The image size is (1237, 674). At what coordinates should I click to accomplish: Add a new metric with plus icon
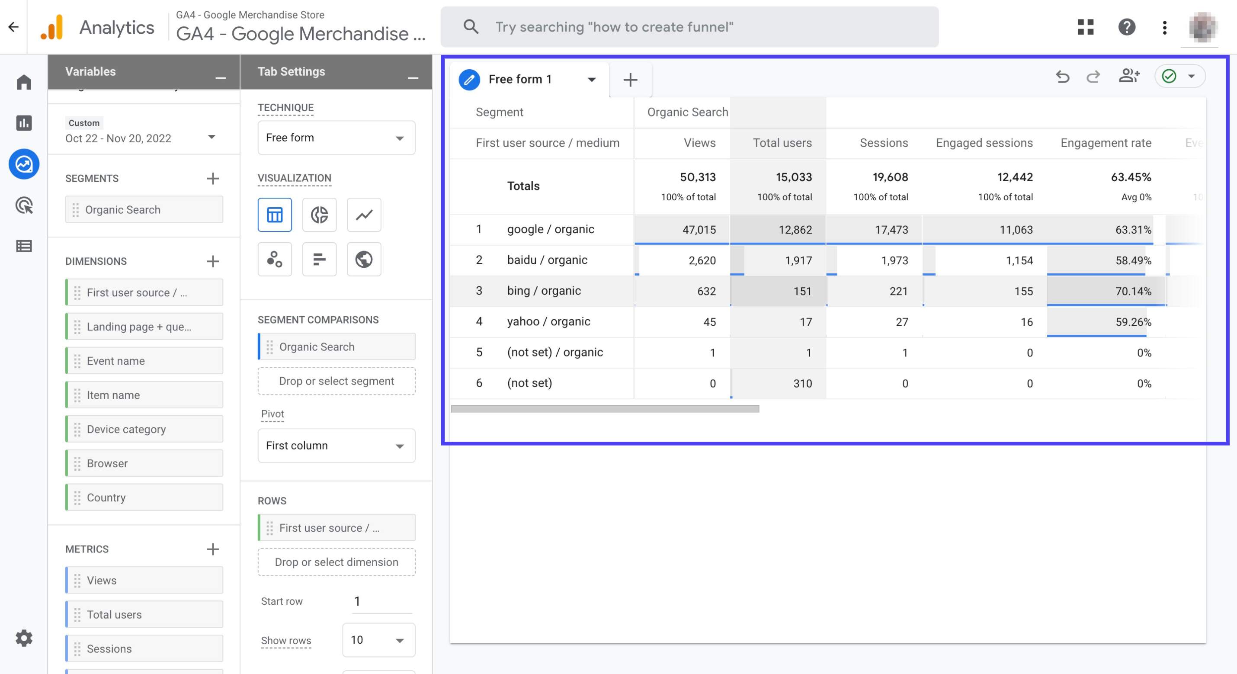pyautogui.click(x=213, y=549)
